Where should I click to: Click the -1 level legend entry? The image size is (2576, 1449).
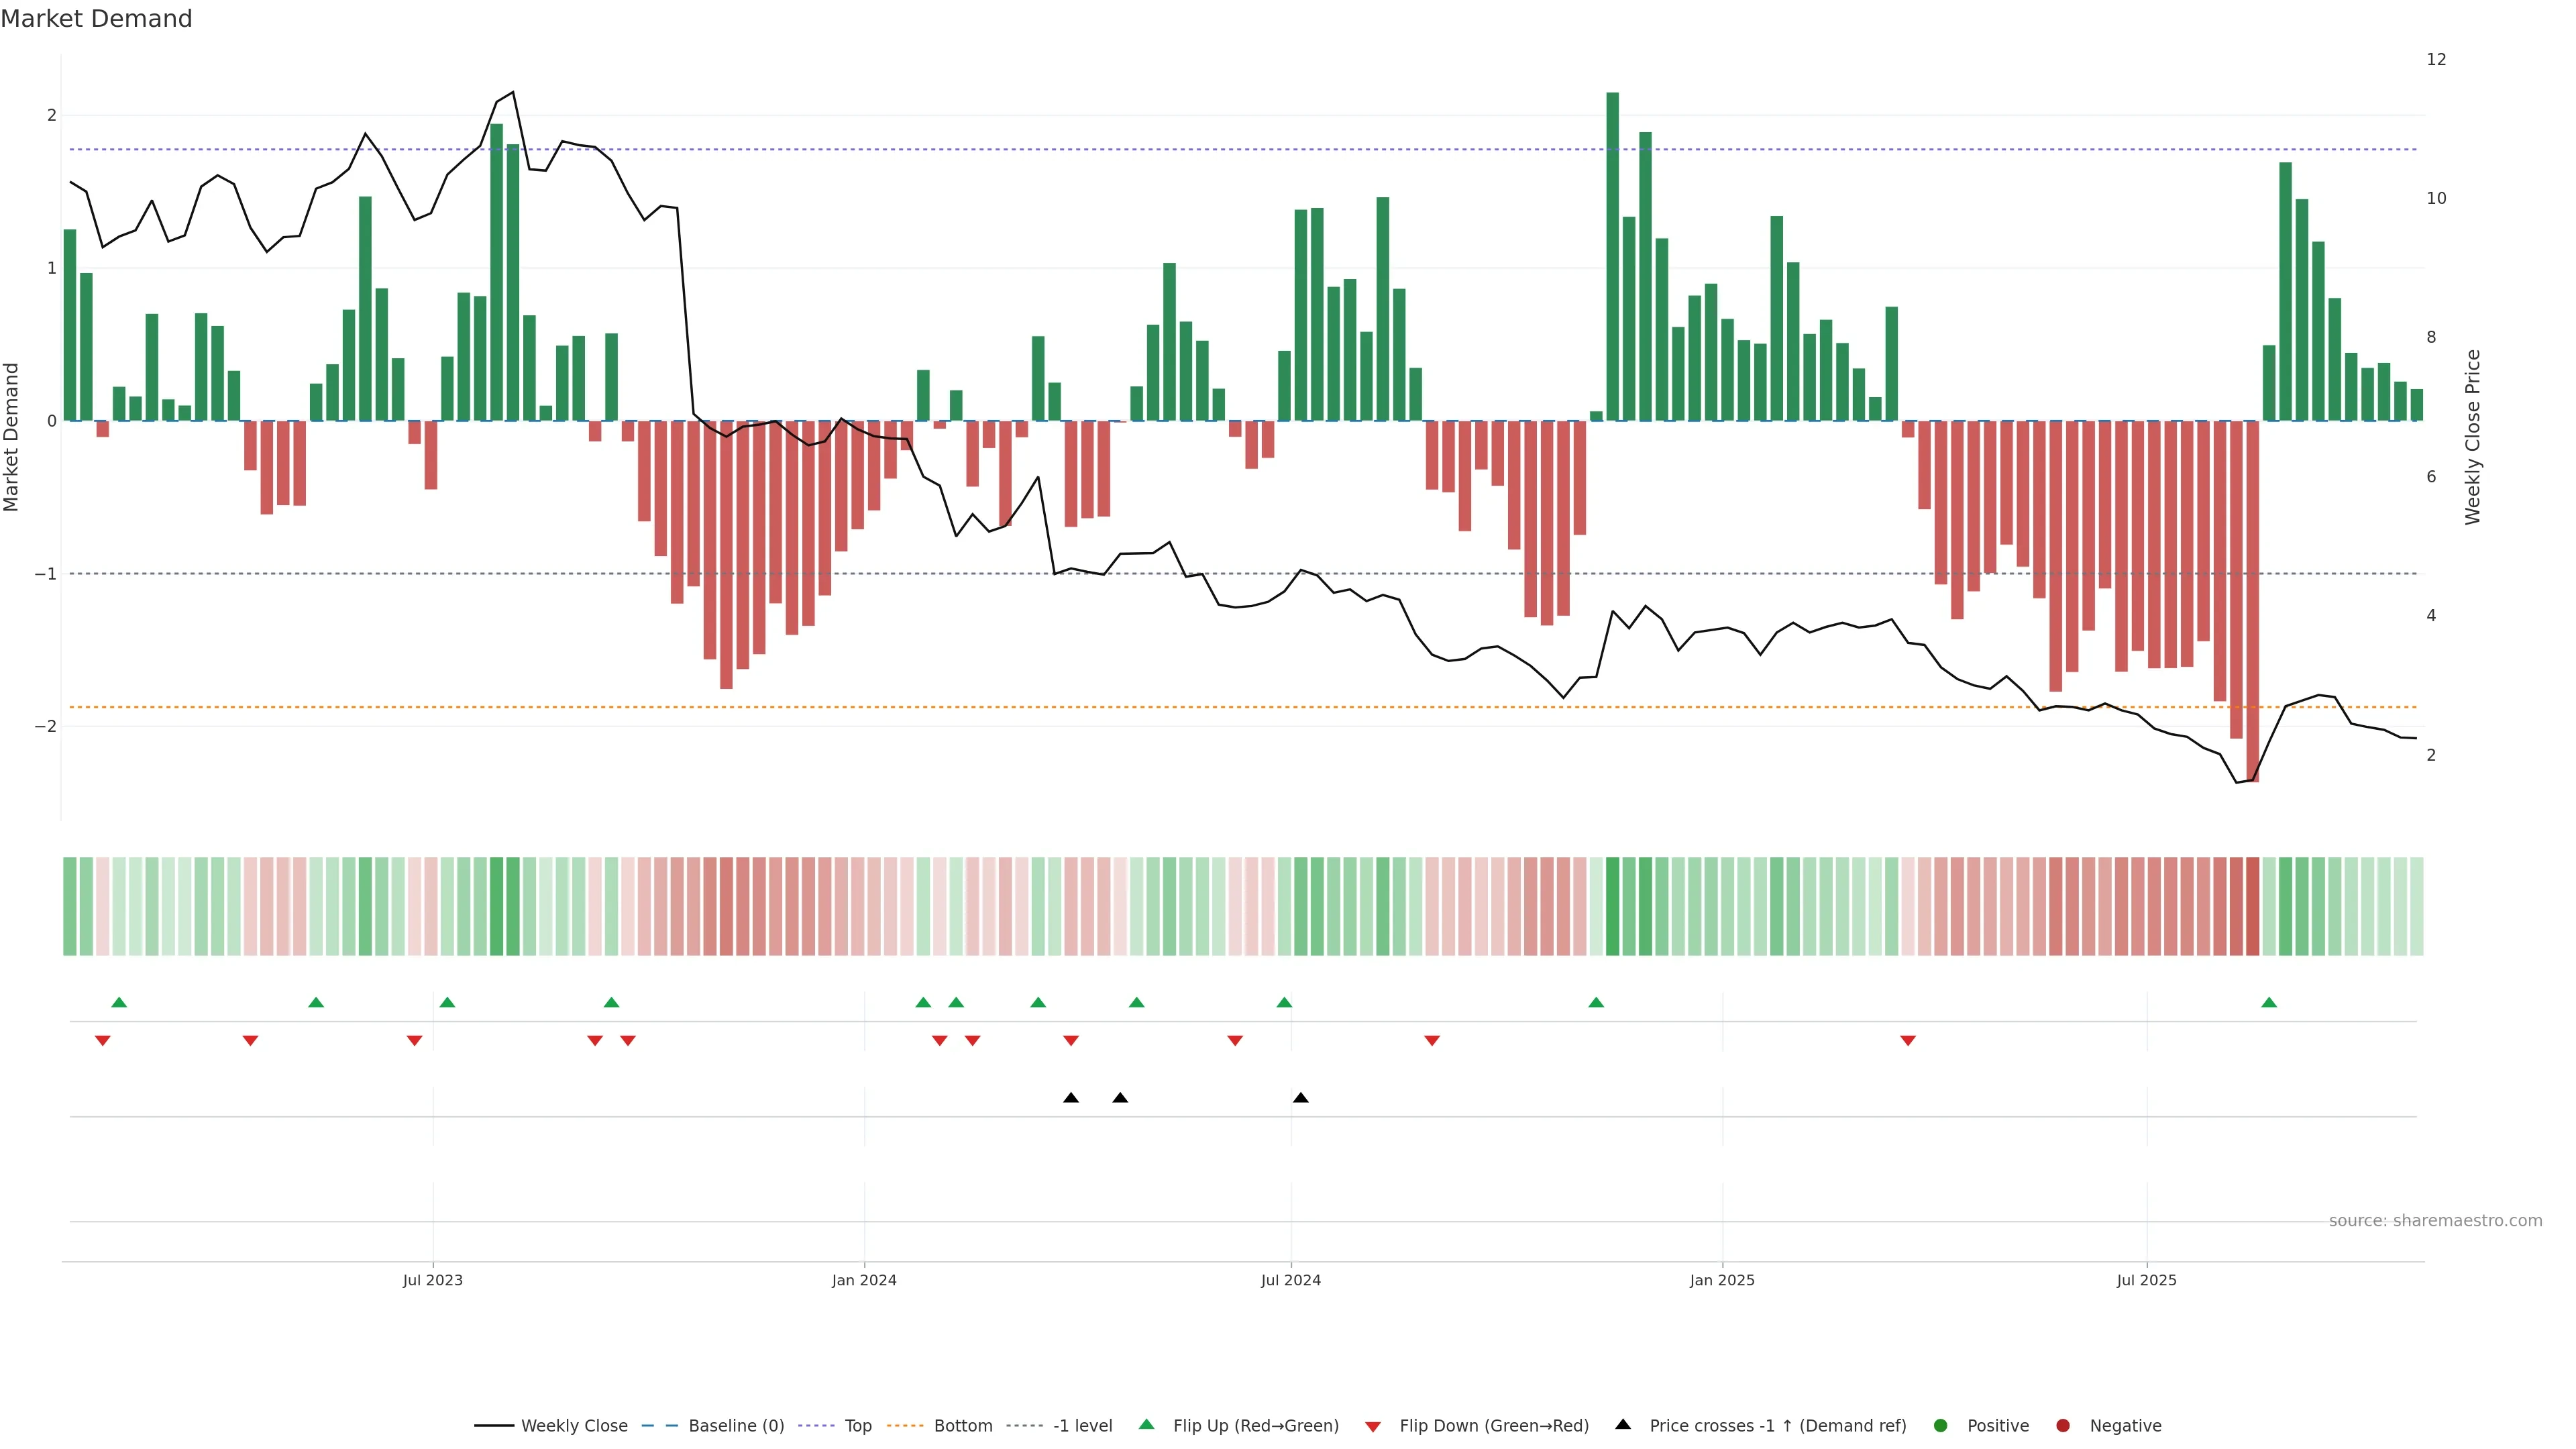tap(1082, 1426)
